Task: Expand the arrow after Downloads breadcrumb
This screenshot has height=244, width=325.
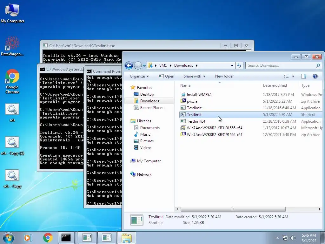Action: click(x=196, y=65)
